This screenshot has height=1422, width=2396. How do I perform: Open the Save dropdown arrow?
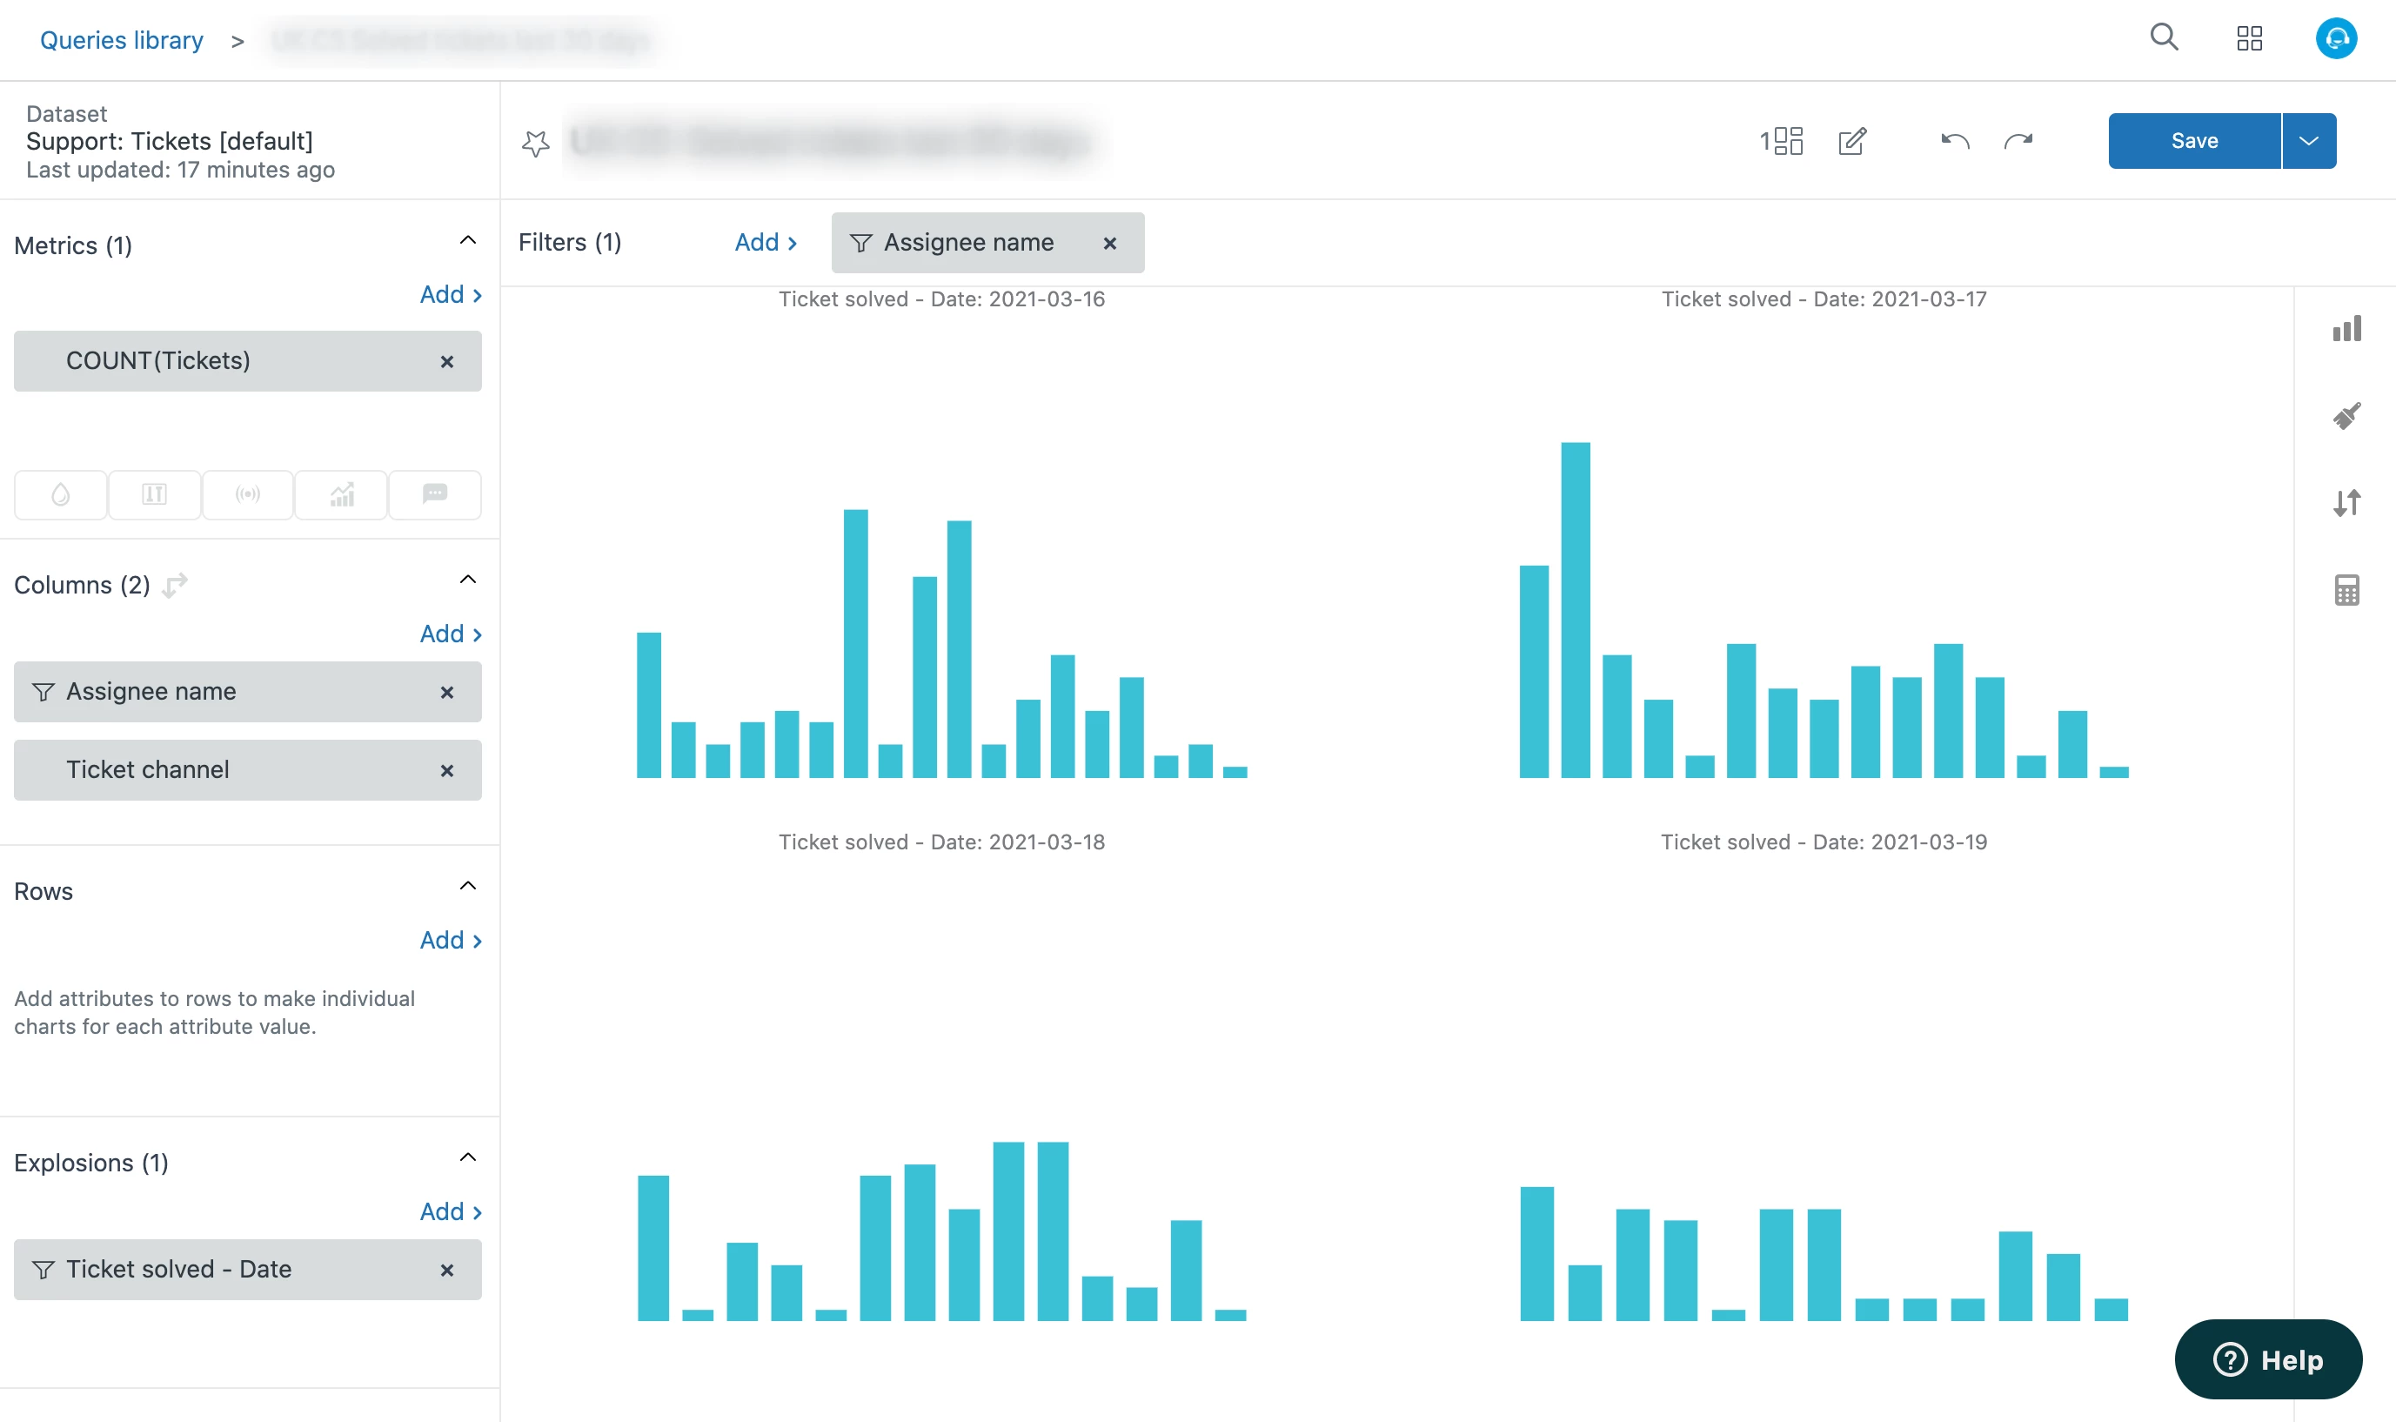(2308, 141)
